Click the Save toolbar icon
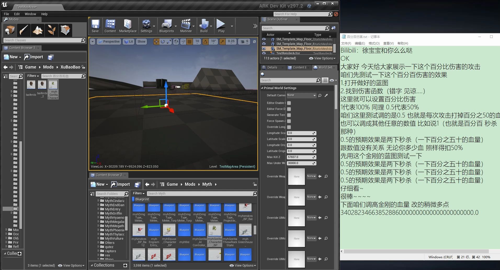The image size is (500, 270). pos(95,25)
